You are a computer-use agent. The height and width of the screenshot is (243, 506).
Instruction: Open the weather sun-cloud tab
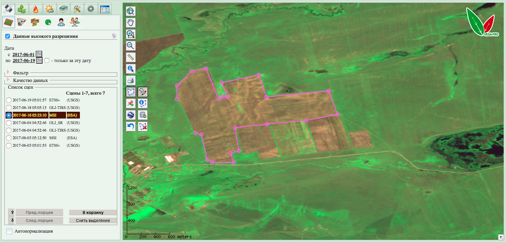click(49, 9)
